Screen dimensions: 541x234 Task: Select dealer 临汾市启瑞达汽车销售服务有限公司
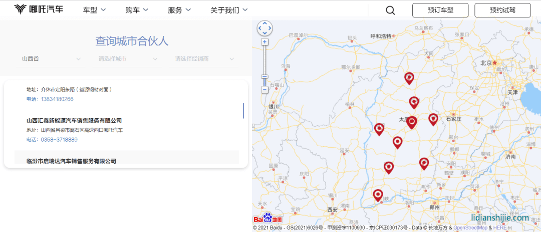click(x=72, y=161)
